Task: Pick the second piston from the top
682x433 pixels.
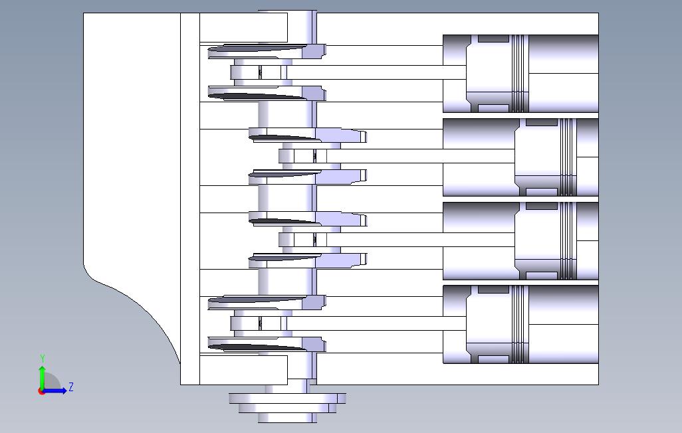Action: click(546, 157)
